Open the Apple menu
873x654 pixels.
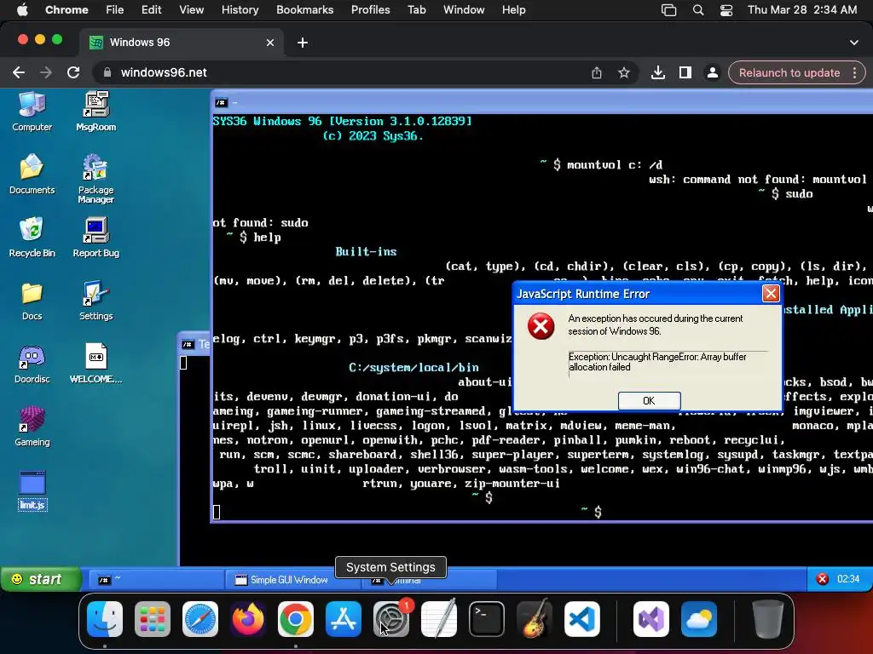pos(22,9)
